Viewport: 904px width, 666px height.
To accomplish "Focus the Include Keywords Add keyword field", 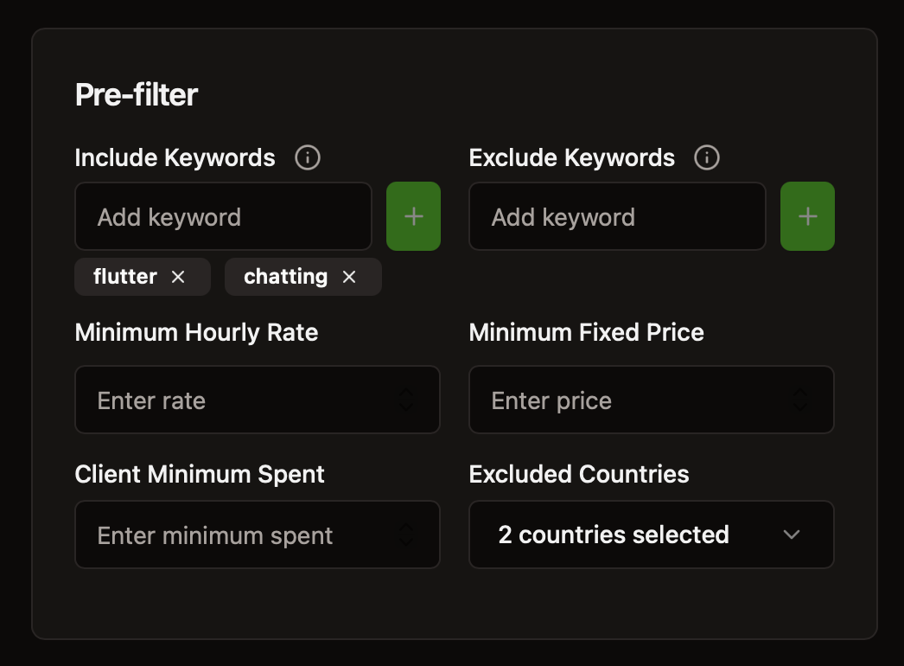I will 223,216.
